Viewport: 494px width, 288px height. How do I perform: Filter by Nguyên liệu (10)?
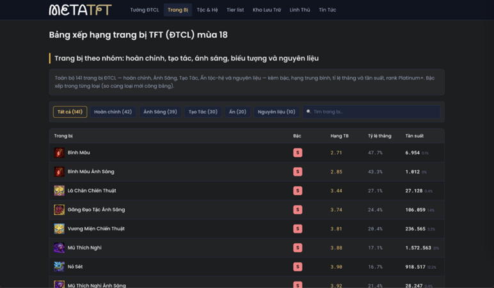pos(276,112)
